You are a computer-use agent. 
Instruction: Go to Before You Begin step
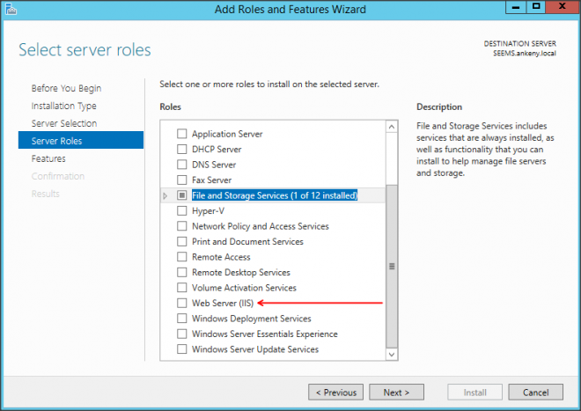pos(66,88)
